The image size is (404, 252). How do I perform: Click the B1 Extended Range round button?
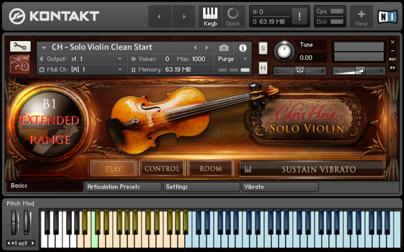tap(49, 122)
